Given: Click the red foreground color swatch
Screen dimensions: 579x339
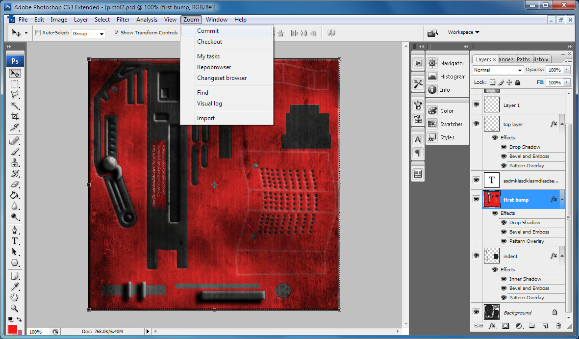Looking at the screenshot, I should pyautogui.click(x=13, y=329).
